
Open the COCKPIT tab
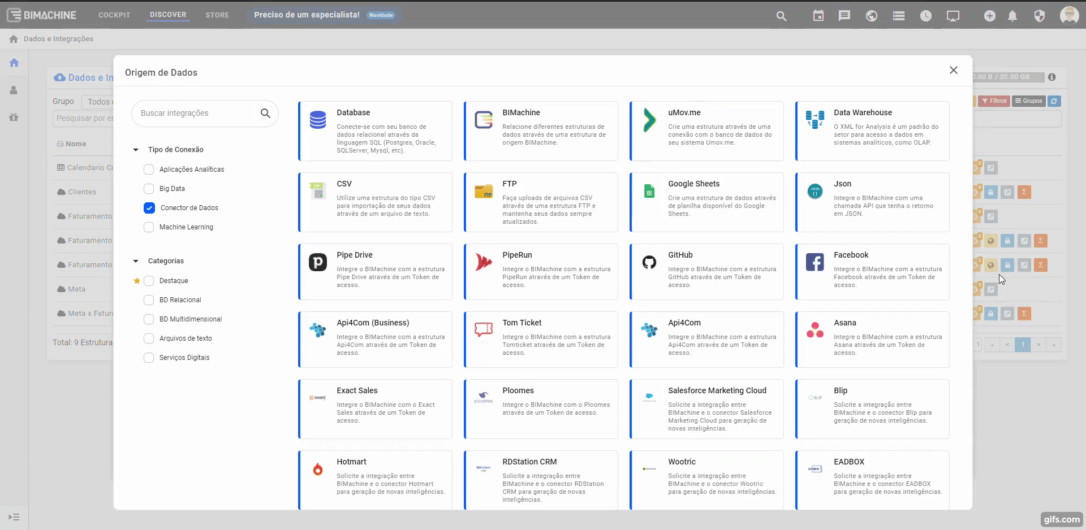coord(114,15)
